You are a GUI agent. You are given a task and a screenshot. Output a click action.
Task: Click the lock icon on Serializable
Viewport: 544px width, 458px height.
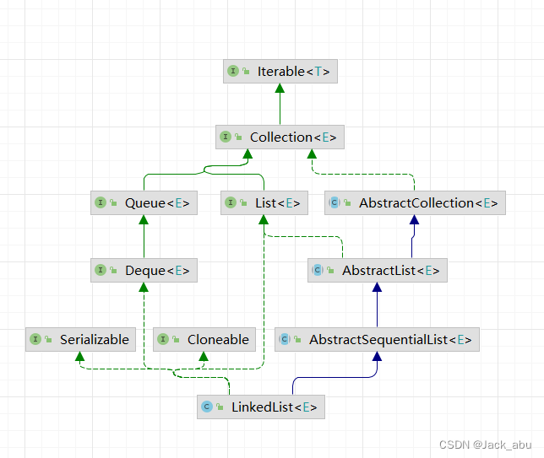tap(48, 339)
